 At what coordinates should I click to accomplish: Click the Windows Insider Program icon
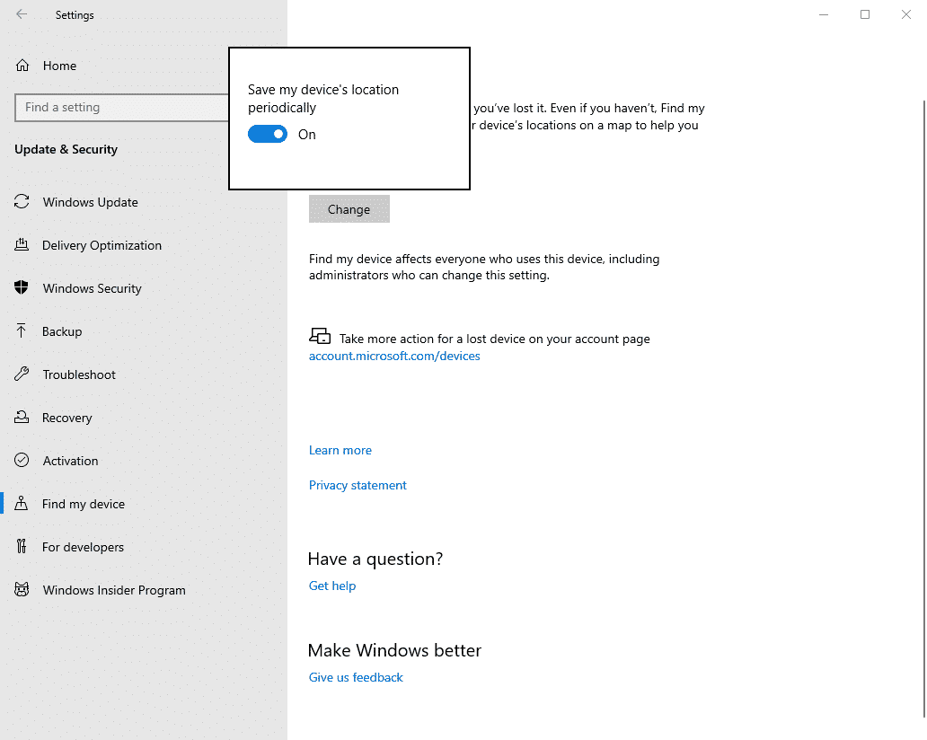22,590
